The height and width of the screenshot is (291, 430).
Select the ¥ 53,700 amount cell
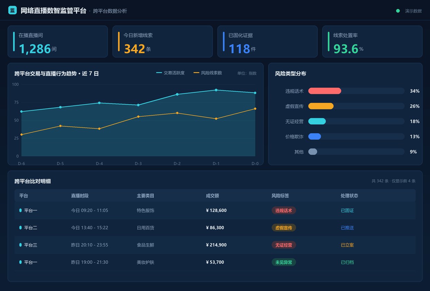click(x=215, y=262)
